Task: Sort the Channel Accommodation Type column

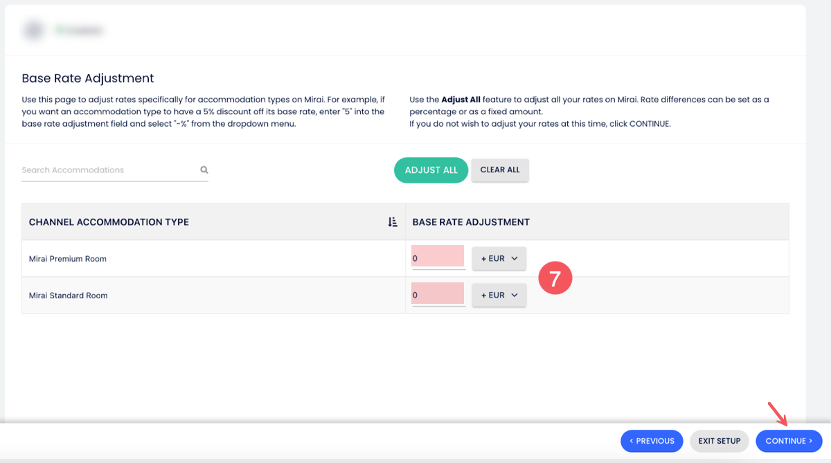Action: 393,222
